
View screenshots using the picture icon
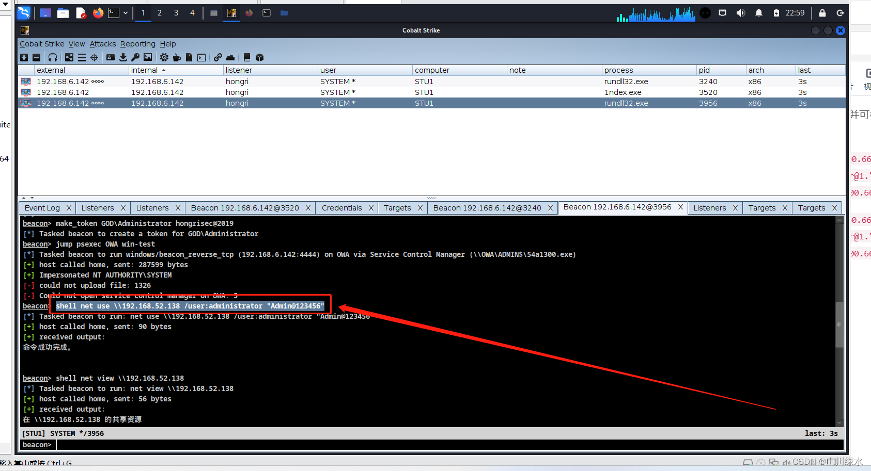[x=148, y=57]
